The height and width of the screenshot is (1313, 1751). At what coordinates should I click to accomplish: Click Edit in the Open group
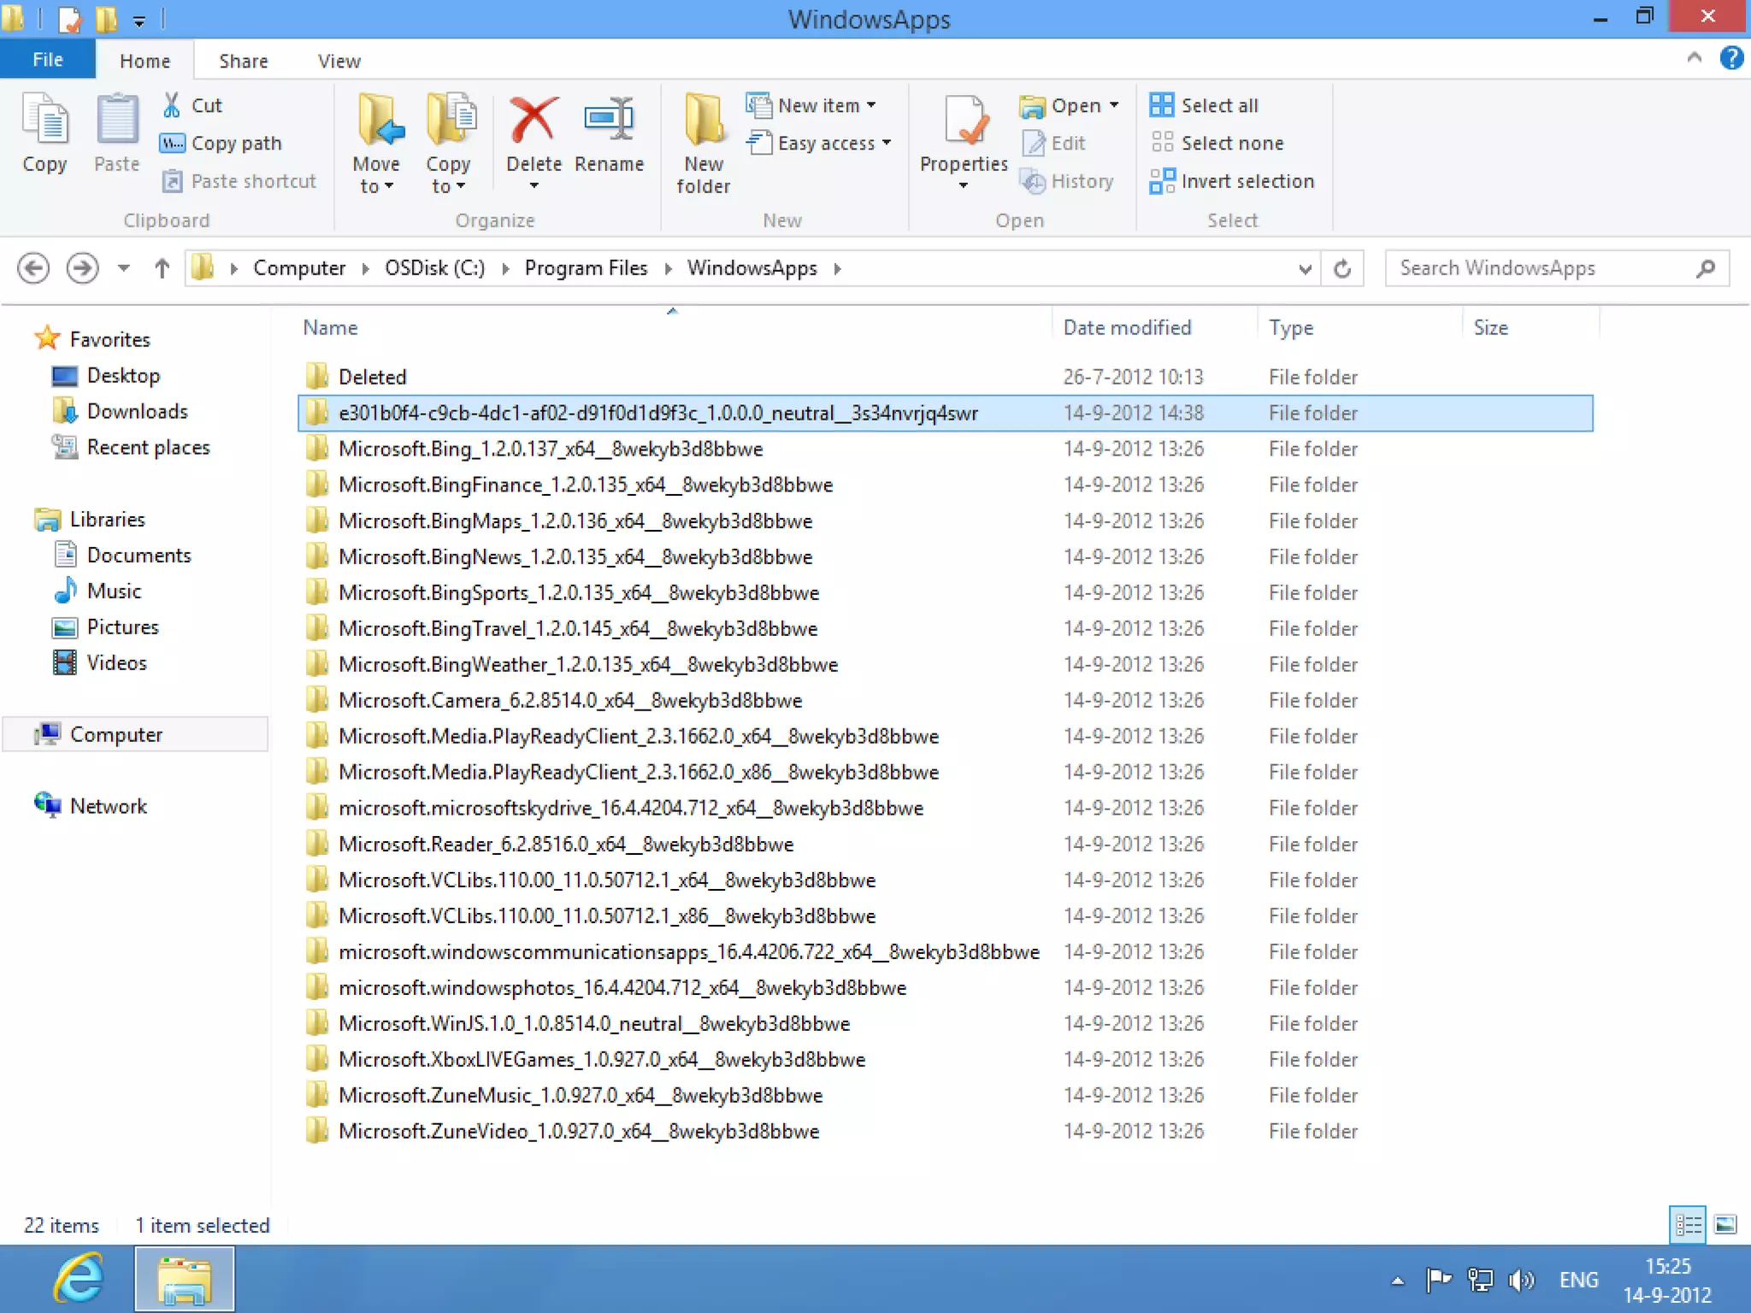pyautogui.click(x=1054, y=143)
